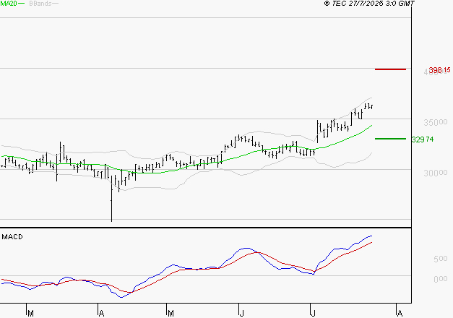Click the 0.00 MACD axis label
The image size is (453, 318).
click(x=441, y=279)
